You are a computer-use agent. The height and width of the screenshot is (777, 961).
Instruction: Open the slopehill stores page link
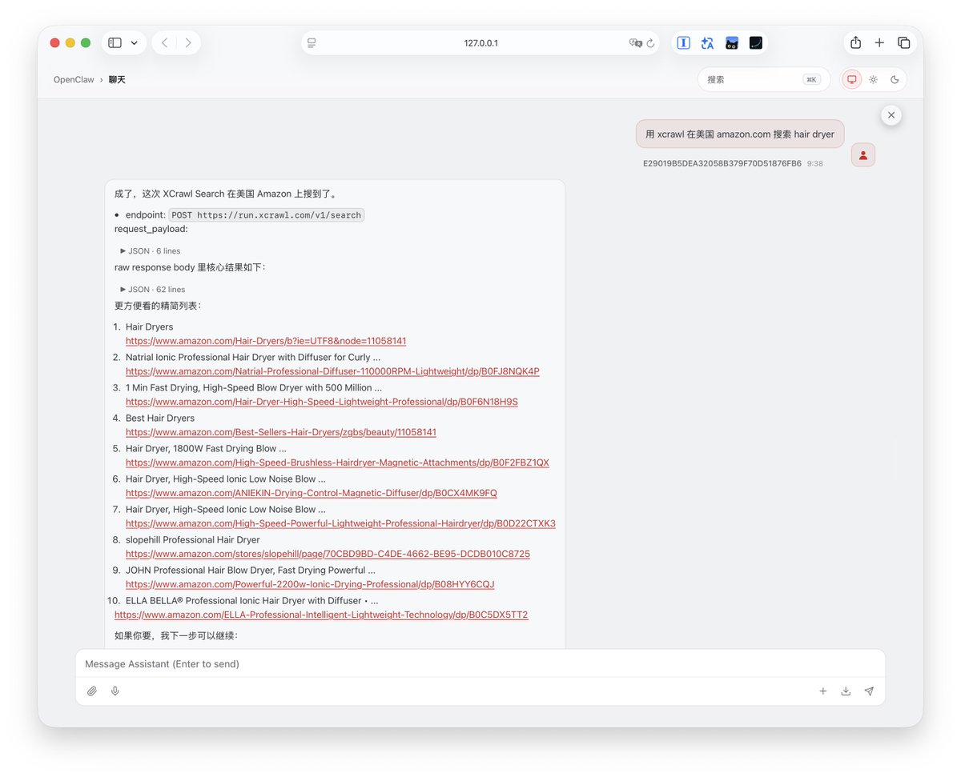pos(328,554)
